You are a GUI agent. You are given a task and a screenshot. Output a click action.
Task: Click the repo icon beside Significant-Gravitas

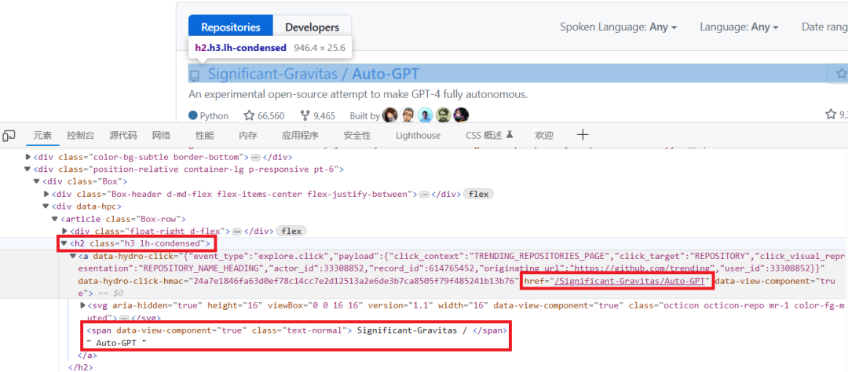tap(194, 75)
